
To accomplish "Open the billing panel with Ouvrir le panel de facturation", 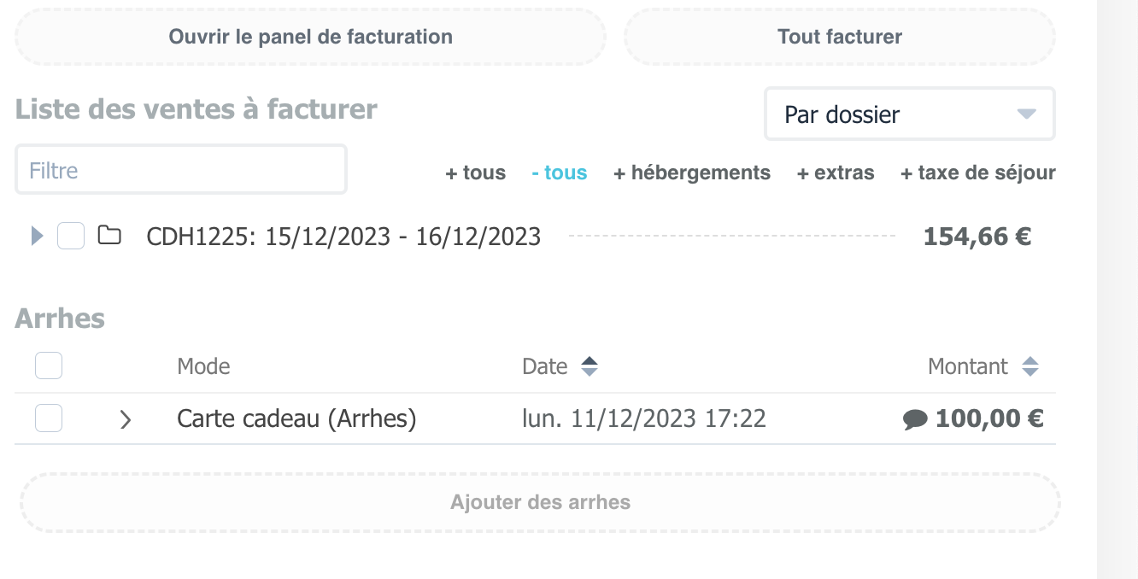I will point(311,37).
